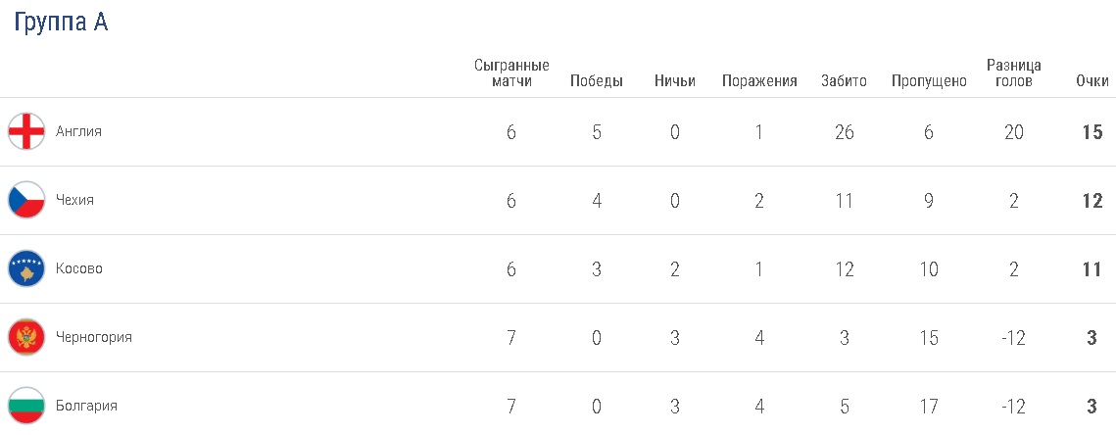Select the Косово team name
Image resolution: width=1116 pixels, height=435 pixels.
pyautogui.click(x=79, y=268)
